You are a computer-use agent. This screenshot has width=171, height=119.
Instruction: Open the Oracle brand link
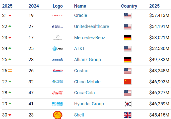tap(80, 15)
